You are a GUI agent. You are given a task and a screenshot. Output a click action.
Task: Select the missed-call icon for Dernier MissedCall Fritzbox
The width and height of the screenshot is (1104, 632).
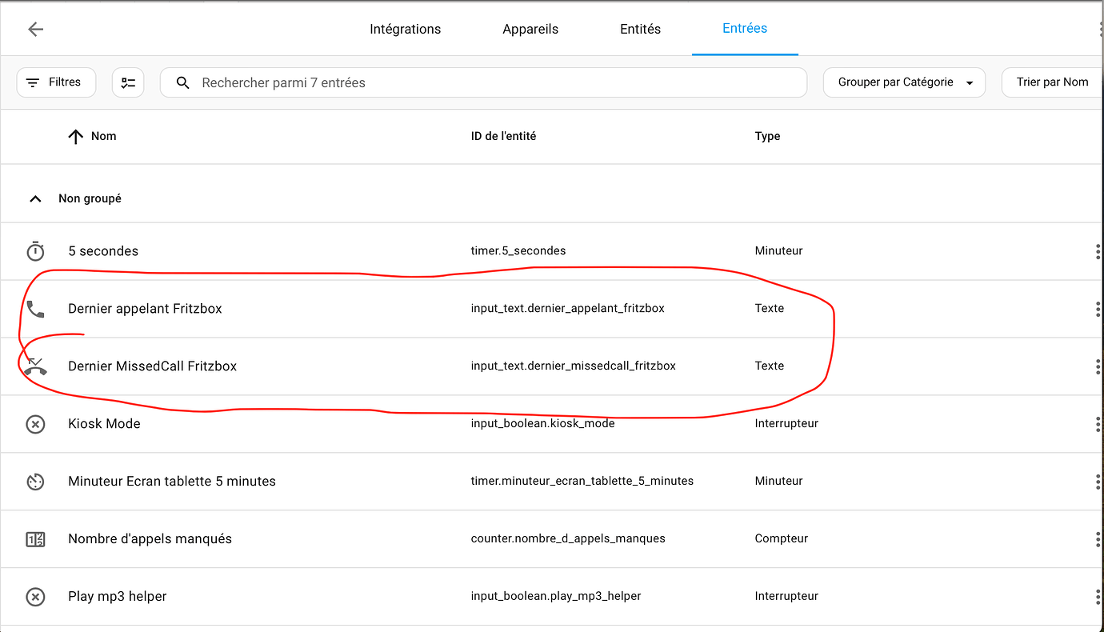pyautogui.click(x=35, y=366)
